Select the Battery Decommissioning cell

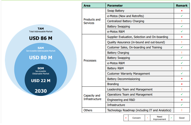140,79
